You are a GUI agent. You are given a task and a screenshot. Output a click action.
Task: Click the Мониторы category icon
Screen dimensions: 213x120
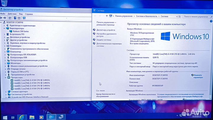(x=8, y=63)
